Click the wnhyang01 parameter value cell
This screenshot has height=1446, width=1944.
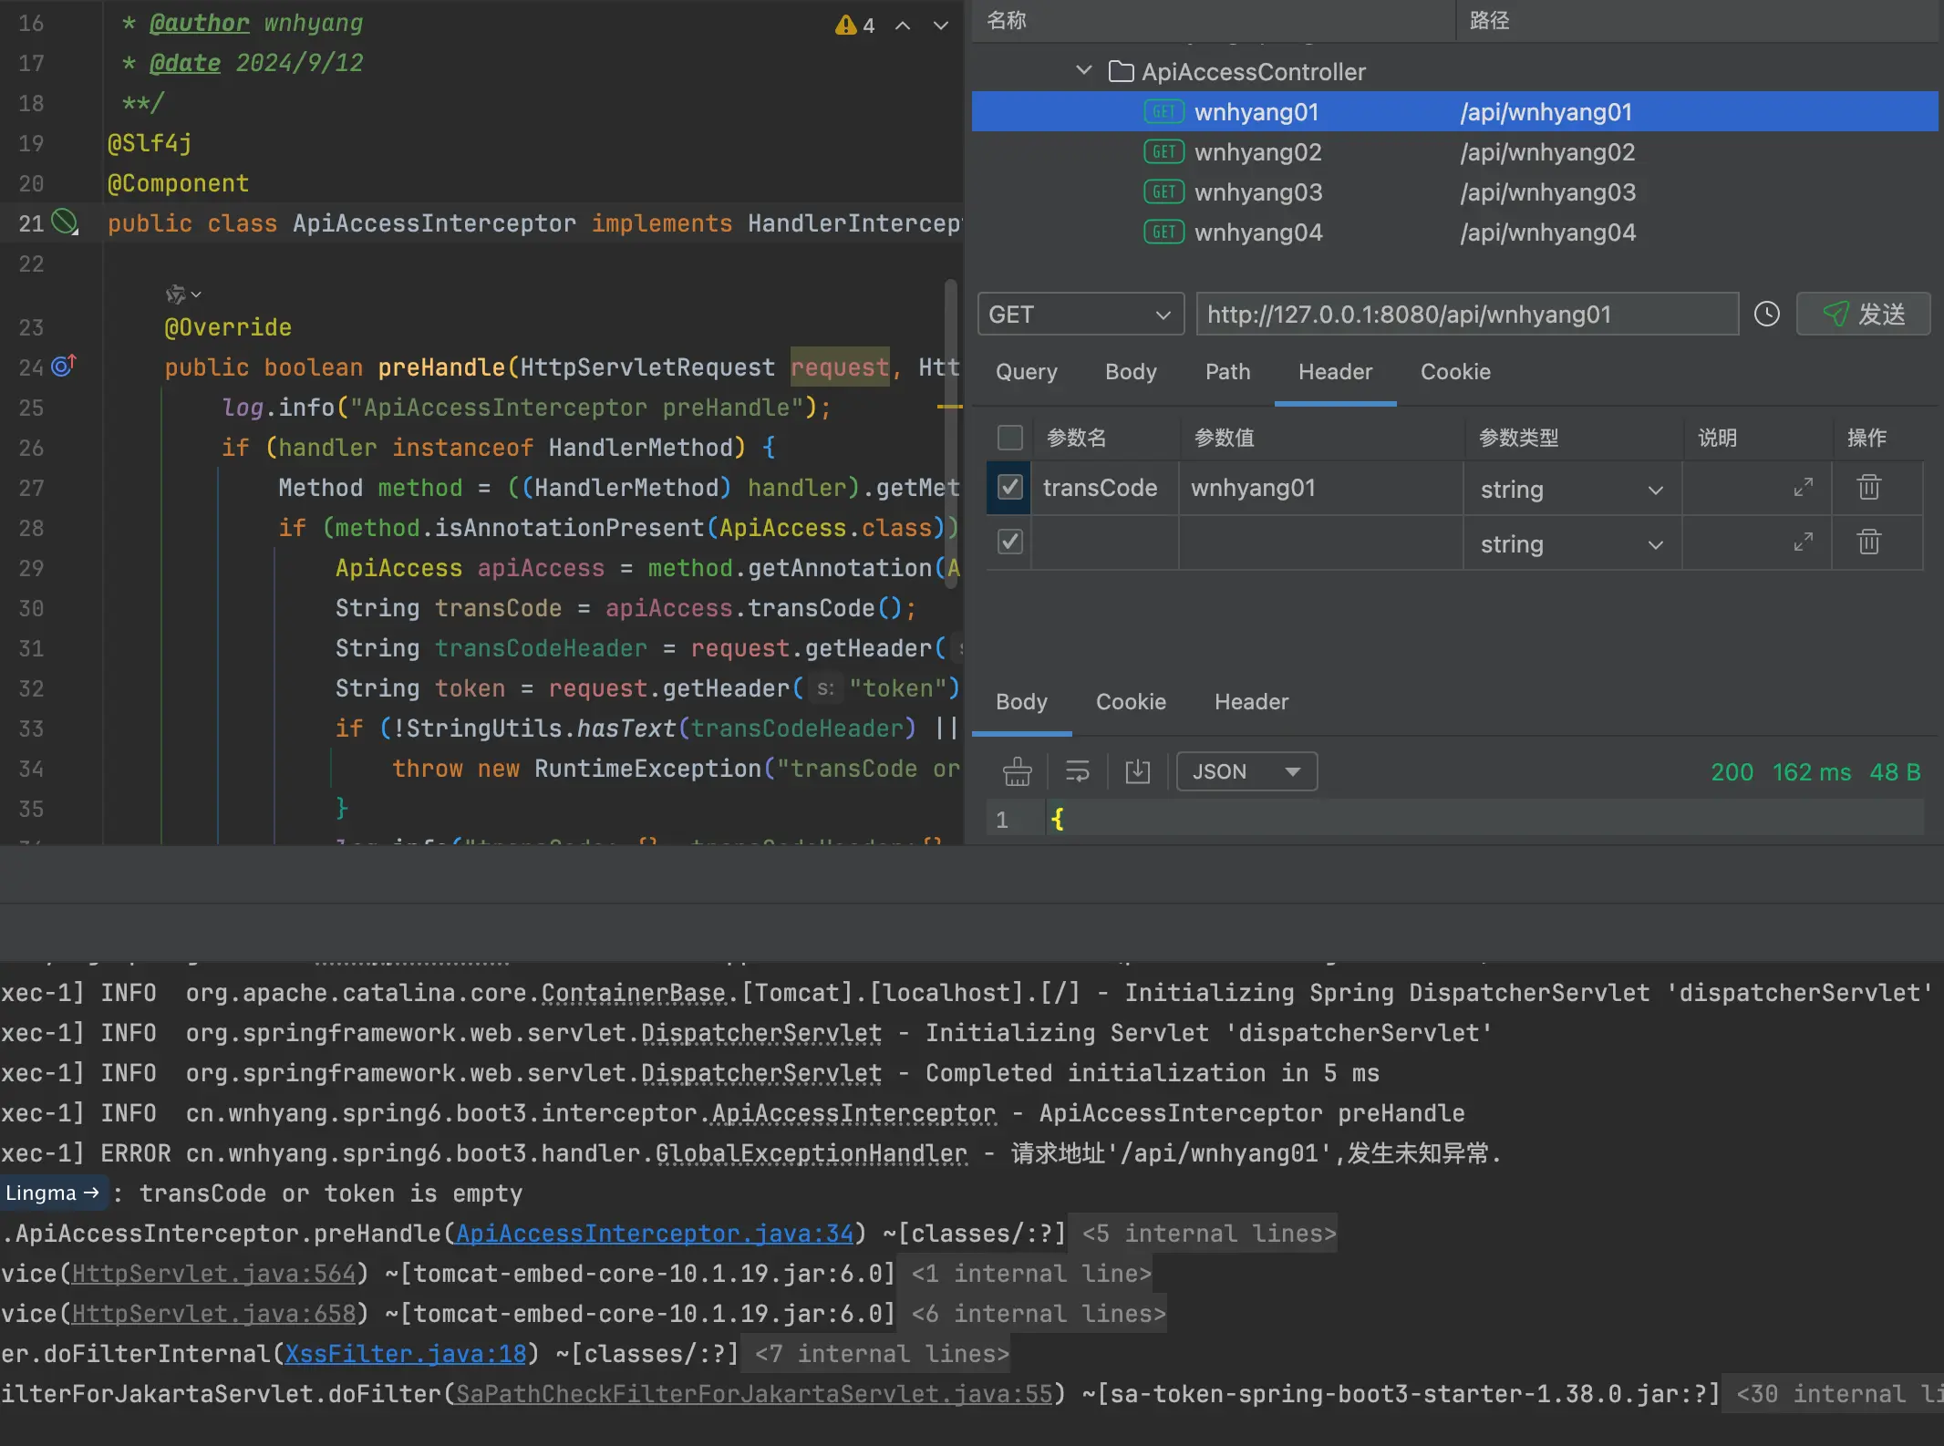(x=1321, y=488)
